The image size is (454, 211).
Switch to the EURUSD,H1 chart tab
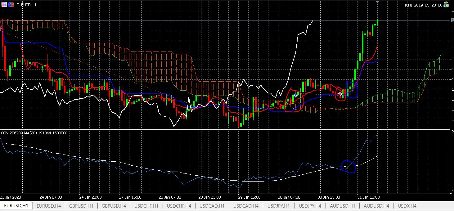(16, 206)
